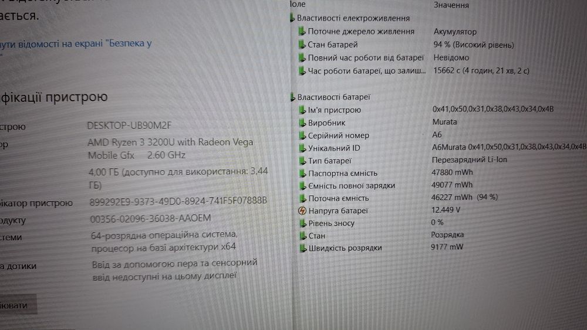Click the heading ending in 'фікації пристрою'
The height and width of the screenshot is (330, 587).
pyautogui.click(x=54, y=97)
